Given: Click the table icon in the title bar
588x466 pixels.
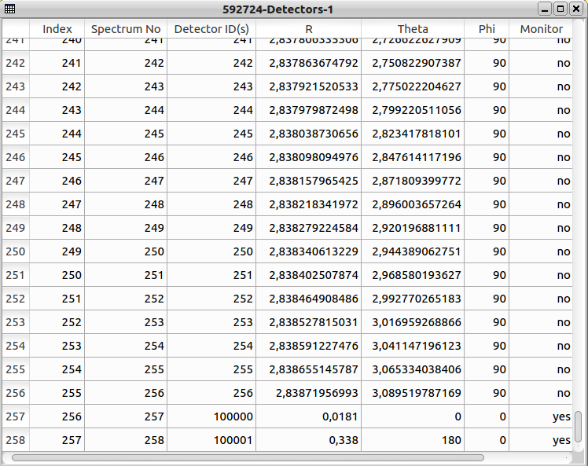Looking at the screenshot, I should [10, 9].
